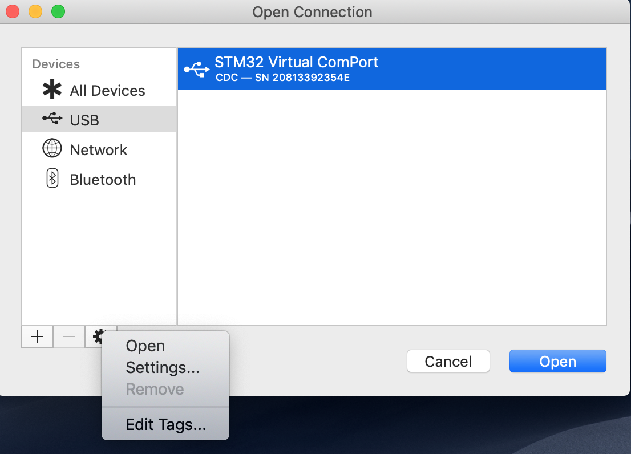Choose Settings... from the popup menu
631x454 pixels.
[165, 367]
